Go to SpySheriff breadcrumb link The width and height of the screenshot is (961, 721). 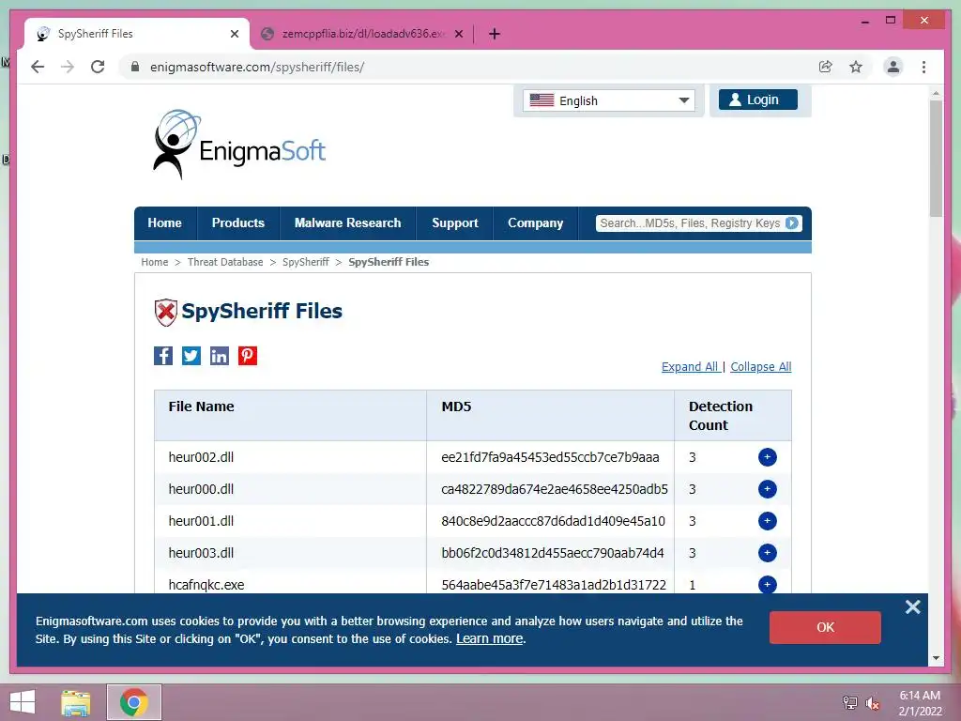click(x=306, y=262)
